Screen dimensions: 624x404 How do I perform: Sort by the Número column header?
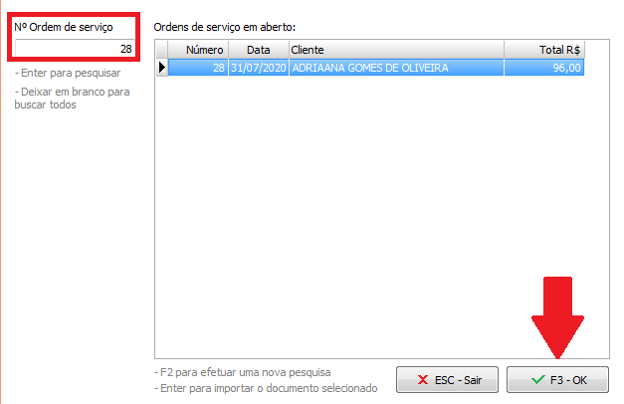[198, 50]
